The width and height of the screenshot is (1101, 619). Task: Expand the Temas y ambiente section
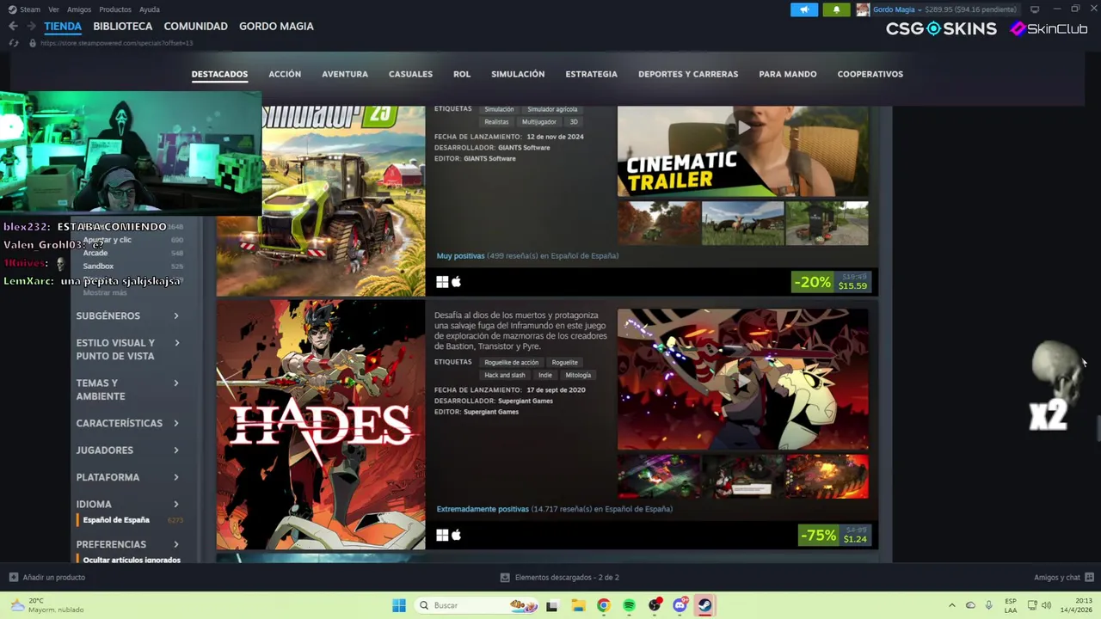(x=127, y=389)
